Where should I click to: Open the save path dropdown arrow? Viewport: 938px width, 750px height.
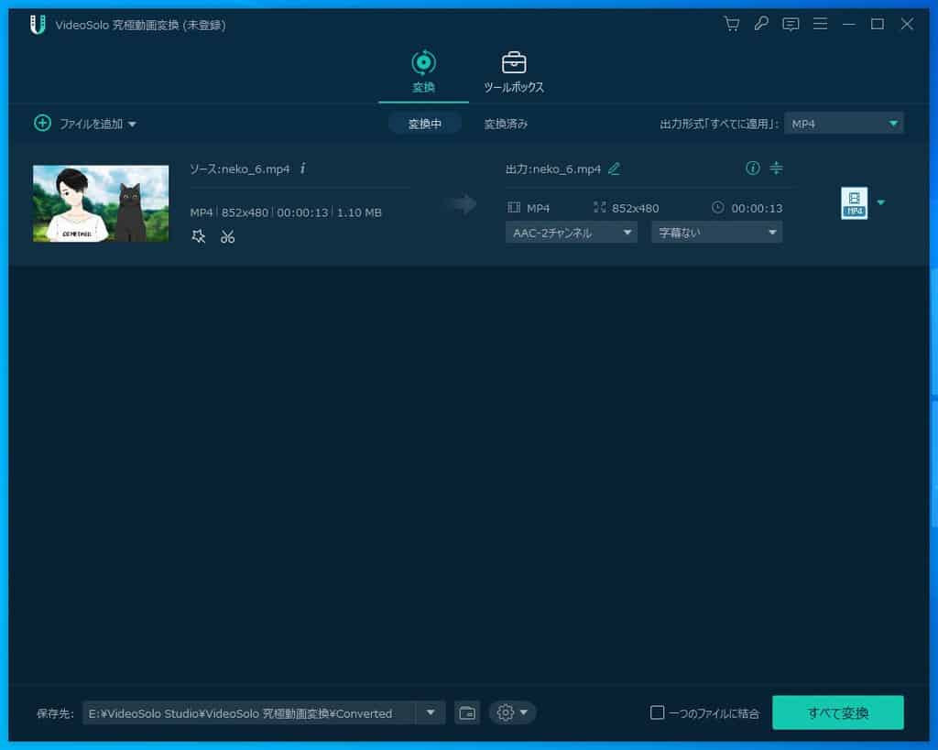[431, 712]
